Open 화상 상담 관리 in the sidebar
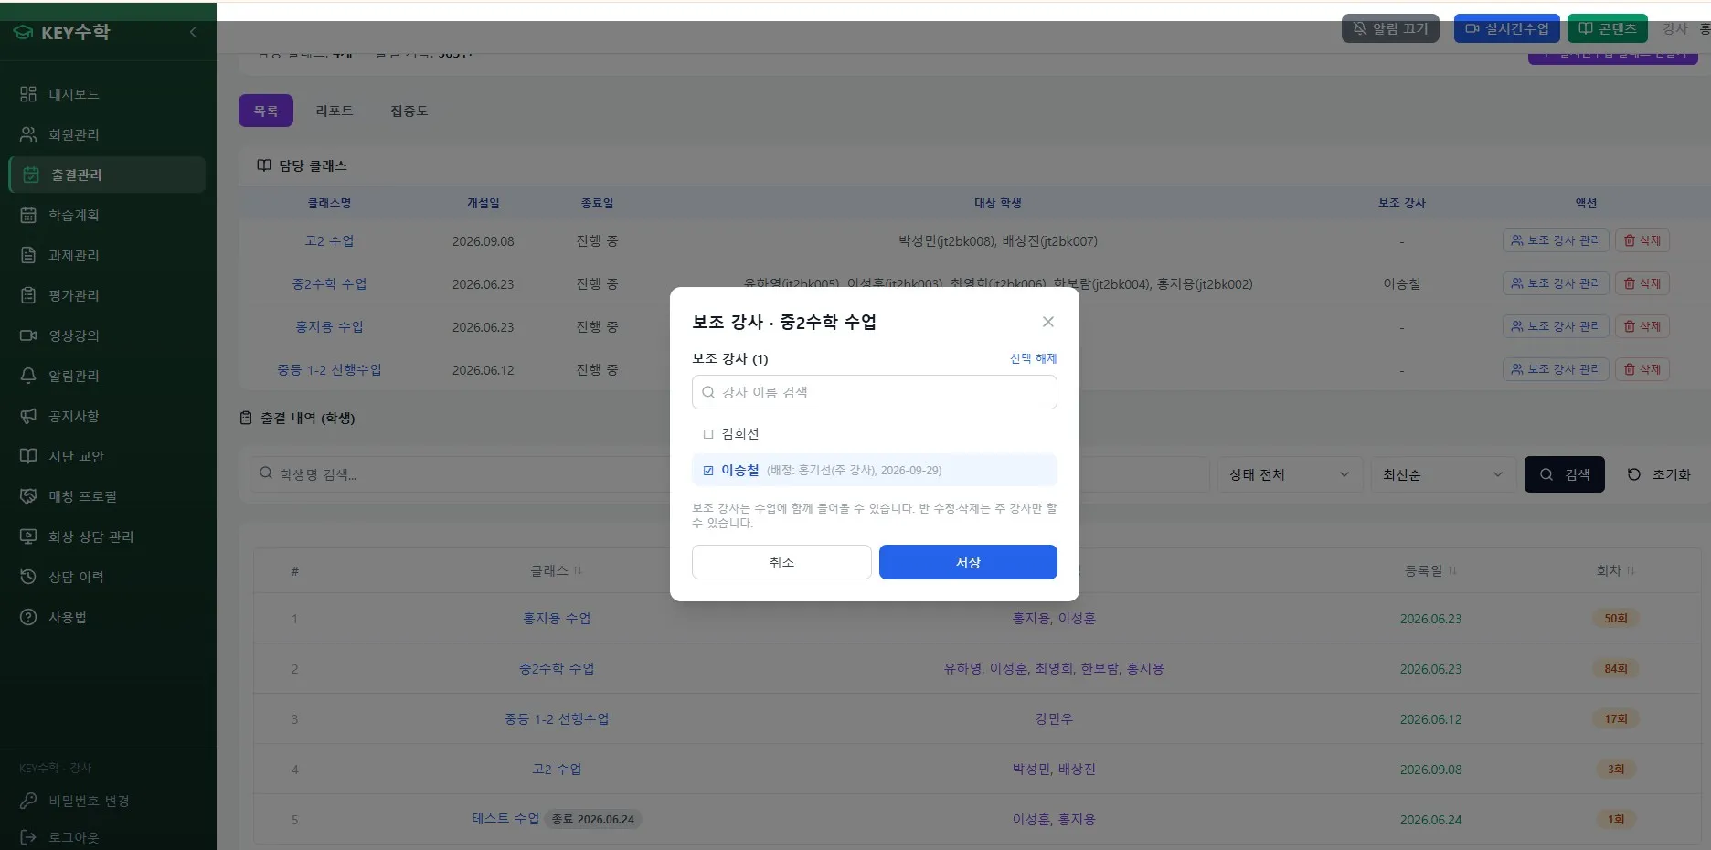The width and height of the screenshot is (1711, 850). [x=106, y=537]
